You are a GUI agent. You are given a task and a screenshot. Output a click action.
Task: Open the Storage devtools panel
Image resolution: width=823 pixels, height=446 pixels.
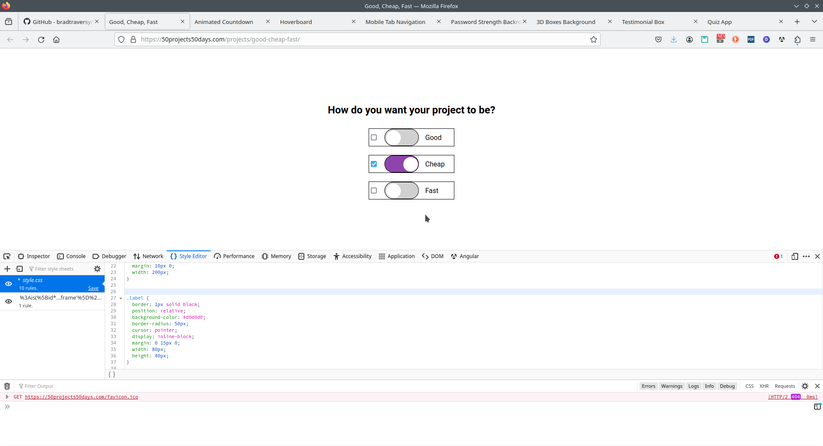tap(312, 256)
